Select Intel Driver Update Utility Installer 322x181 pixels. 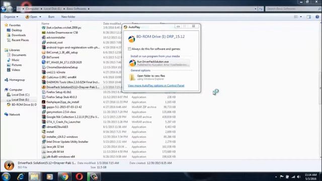tap(67, 142)
